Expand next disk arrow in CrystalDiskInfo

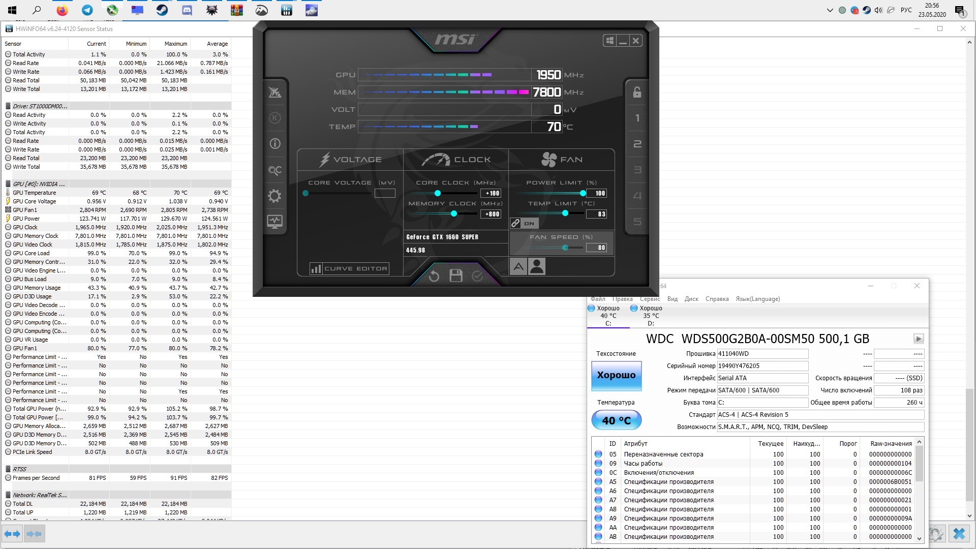coord(918,339)
